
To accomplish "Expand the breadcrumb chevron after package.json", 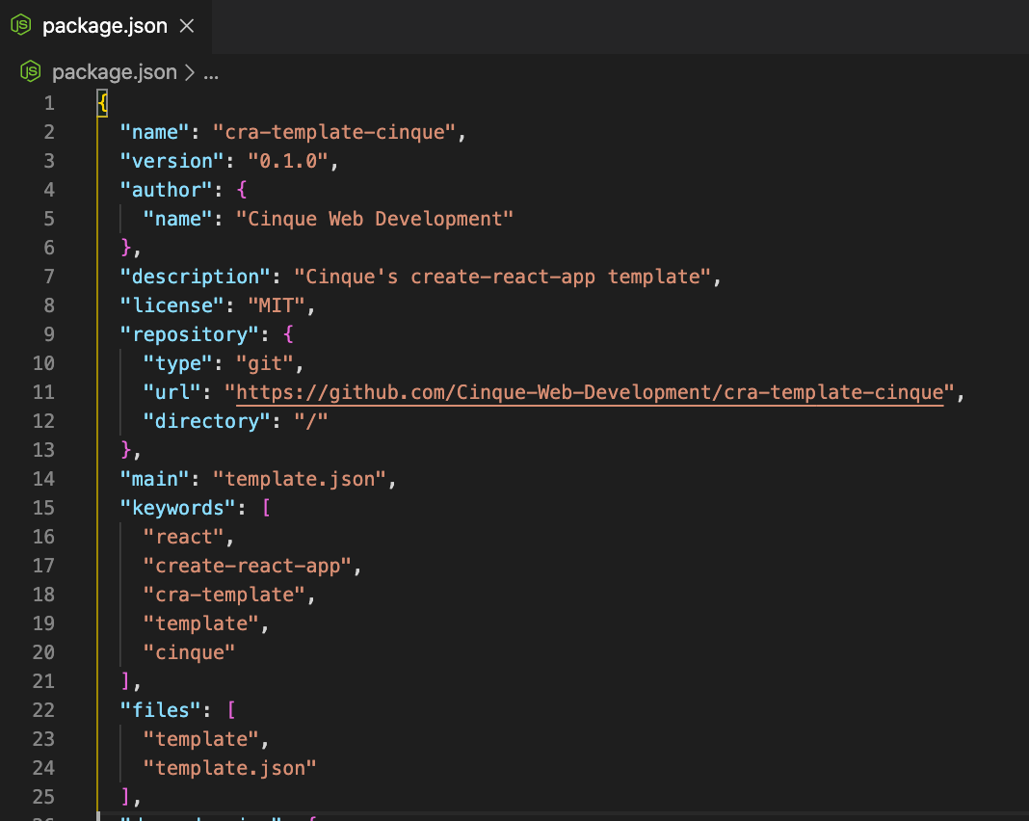I will [190, 72].
